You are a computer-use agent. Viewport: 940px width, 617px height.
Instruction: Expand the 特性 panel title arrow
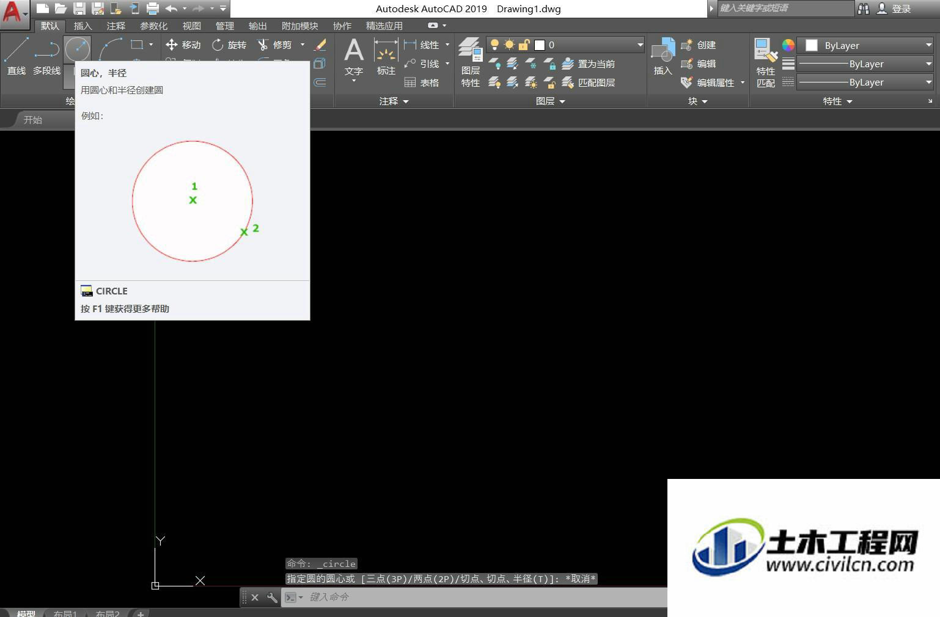(850, 101)
